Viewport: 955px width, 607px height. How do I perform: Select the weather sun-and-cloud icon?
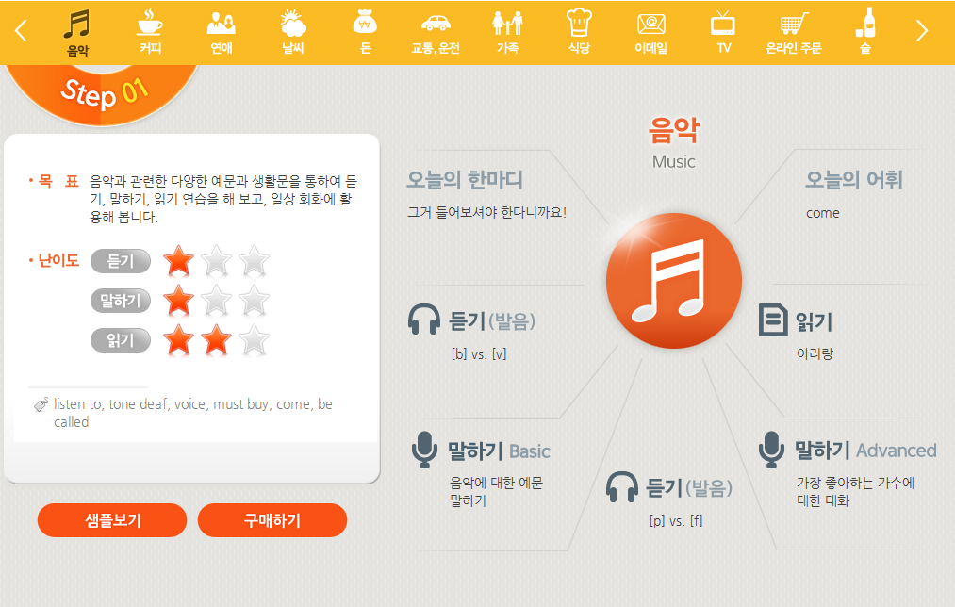click(293, 24)
